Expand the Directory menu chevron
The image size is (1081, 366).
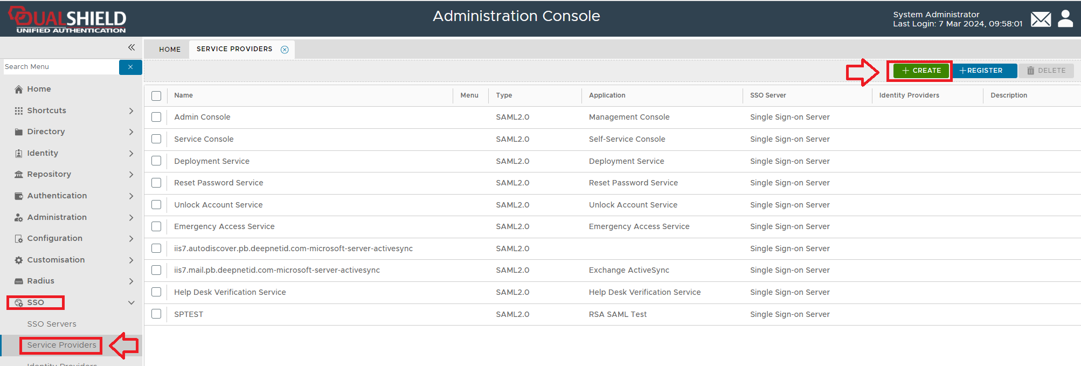pos(131,132)
